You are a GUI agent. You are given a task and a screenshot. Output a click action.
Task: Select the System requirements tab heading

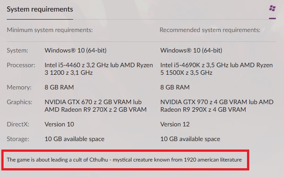tap(40, 9)
